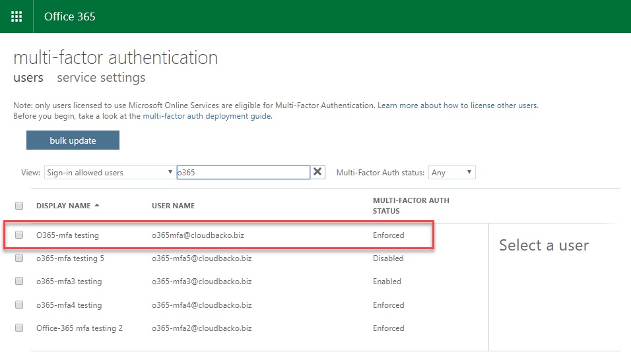Click the search field containing o365
The image size is (631, 354).
pos(243,172)
